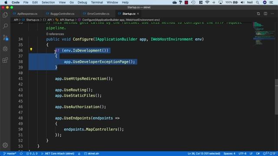This screenshot has height=156, width=278.
Task: Open the File menu
Action: point(26,2)
